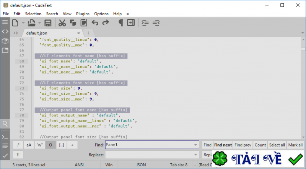Viewport: 306px width, 169px height.
Task: Toggle case sensitive 'aA' search option
Action: [29, 145]
